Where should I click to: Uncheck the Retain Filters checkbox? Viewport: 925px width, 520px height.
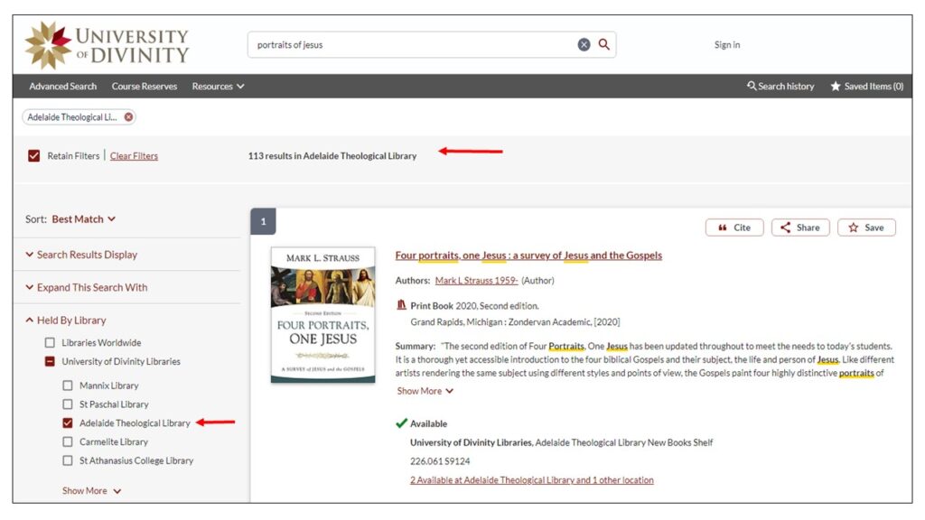click(x=34, y=156)
